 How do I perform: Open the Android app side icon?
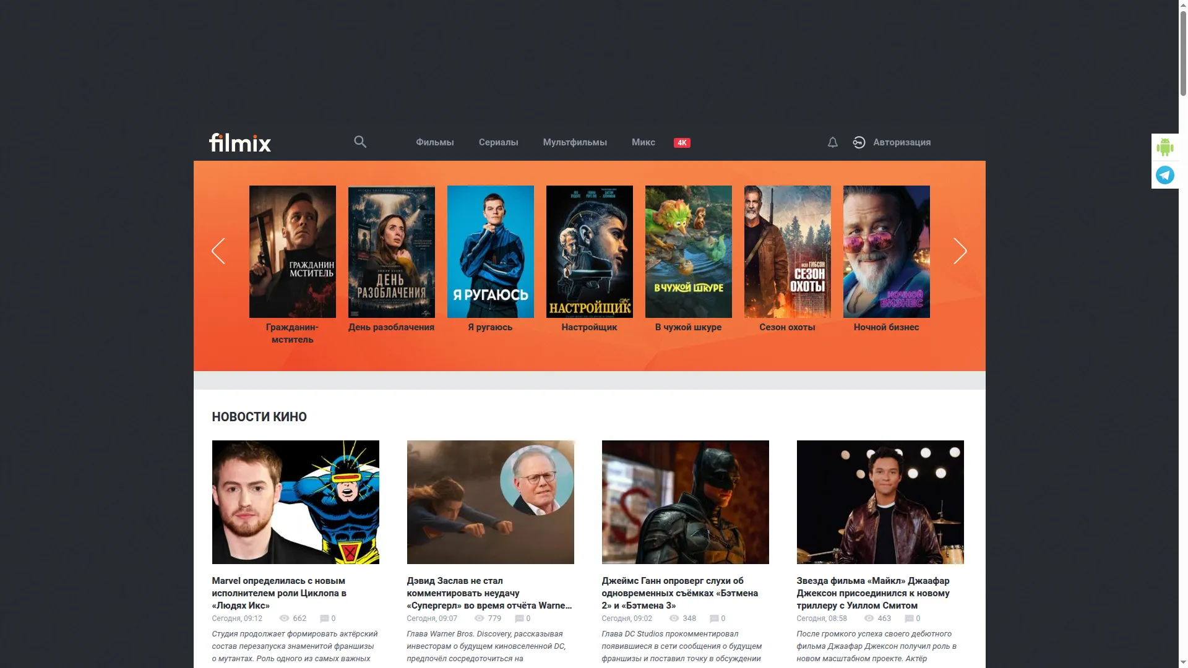coord(1165,147)
